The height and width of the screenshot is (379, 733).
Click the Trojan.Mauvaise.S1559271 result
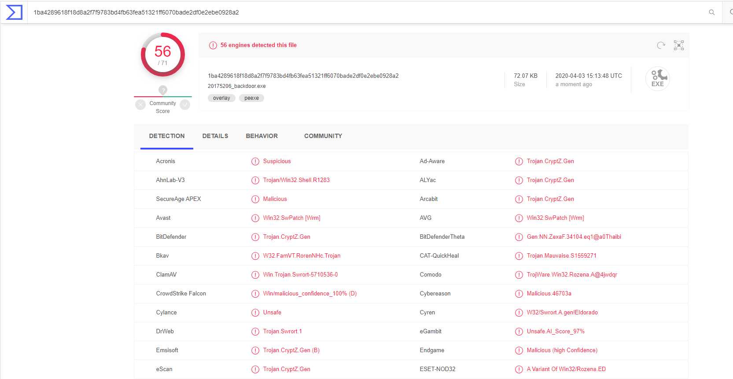562,255
